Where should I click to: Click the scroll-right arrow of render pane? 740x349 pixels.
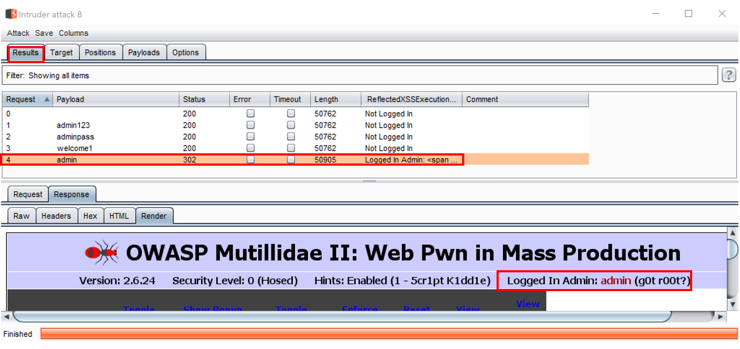[x=721, y=317]
